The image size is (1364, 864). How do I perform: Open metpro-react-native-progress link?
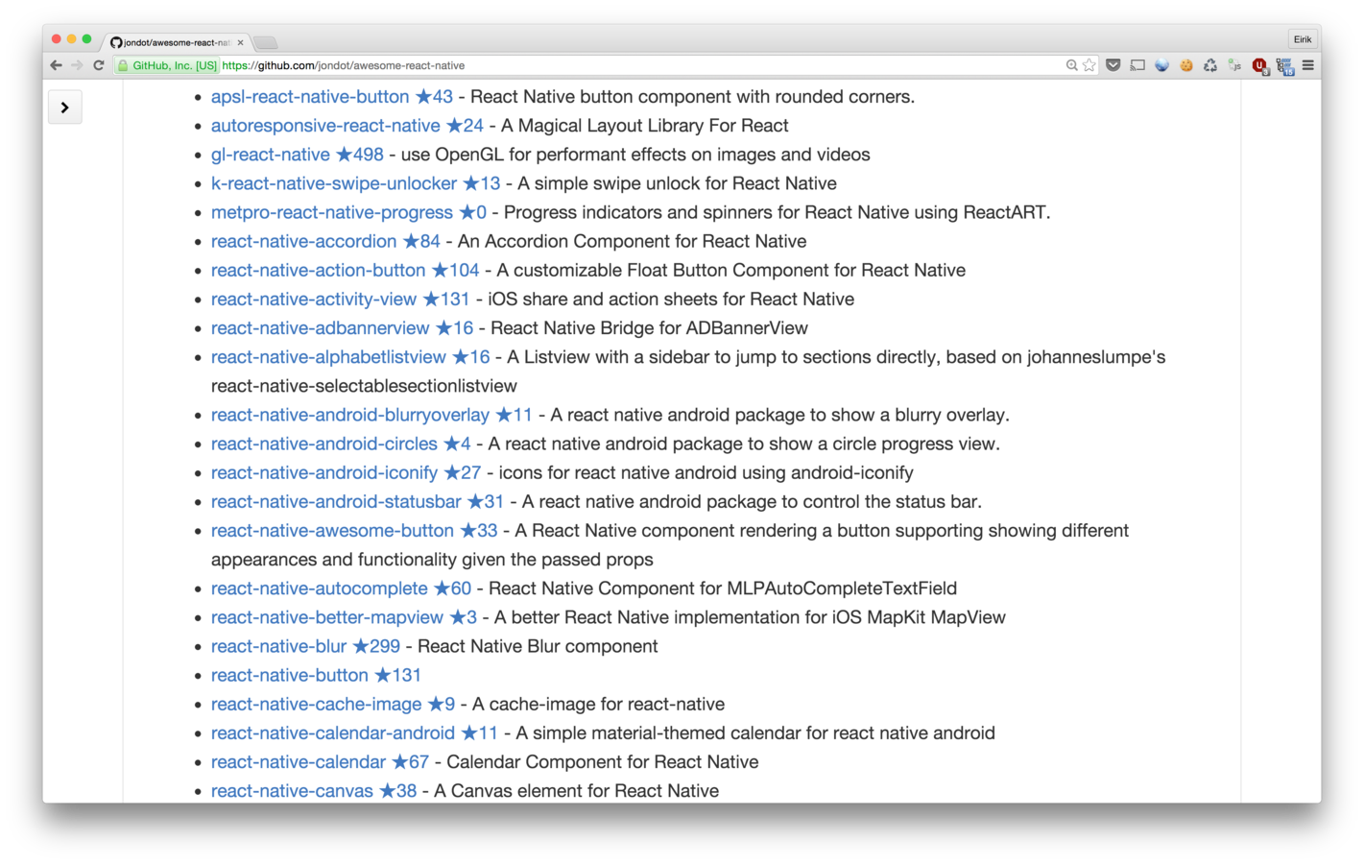pyautogui.click(x=348, y=212)
